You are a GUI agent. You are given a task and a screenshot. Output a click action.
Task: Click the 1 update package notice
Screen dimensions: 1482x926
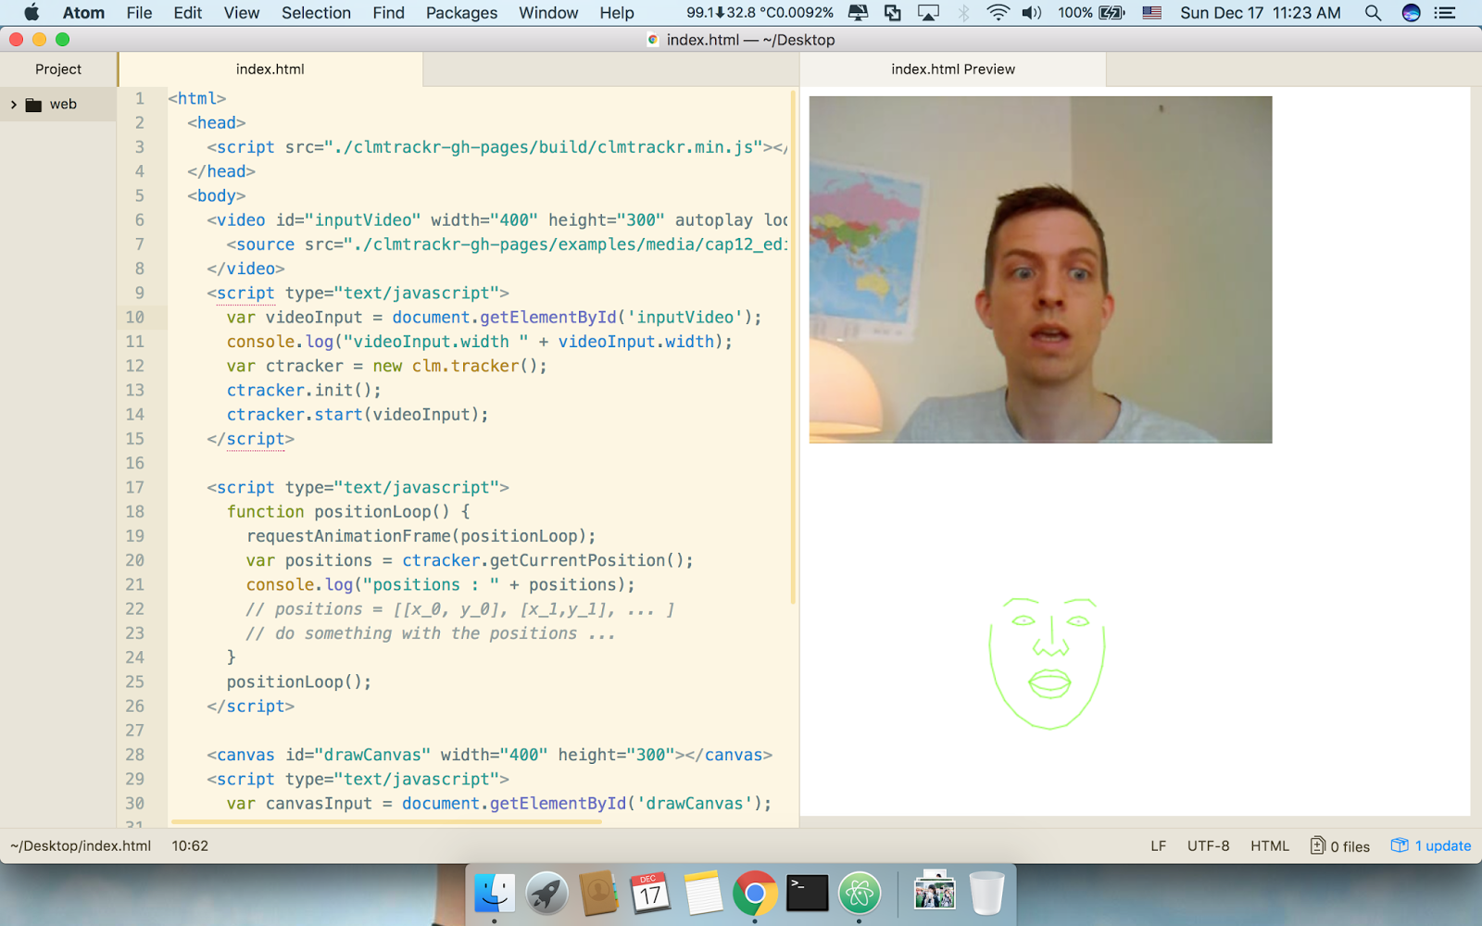1431,846
